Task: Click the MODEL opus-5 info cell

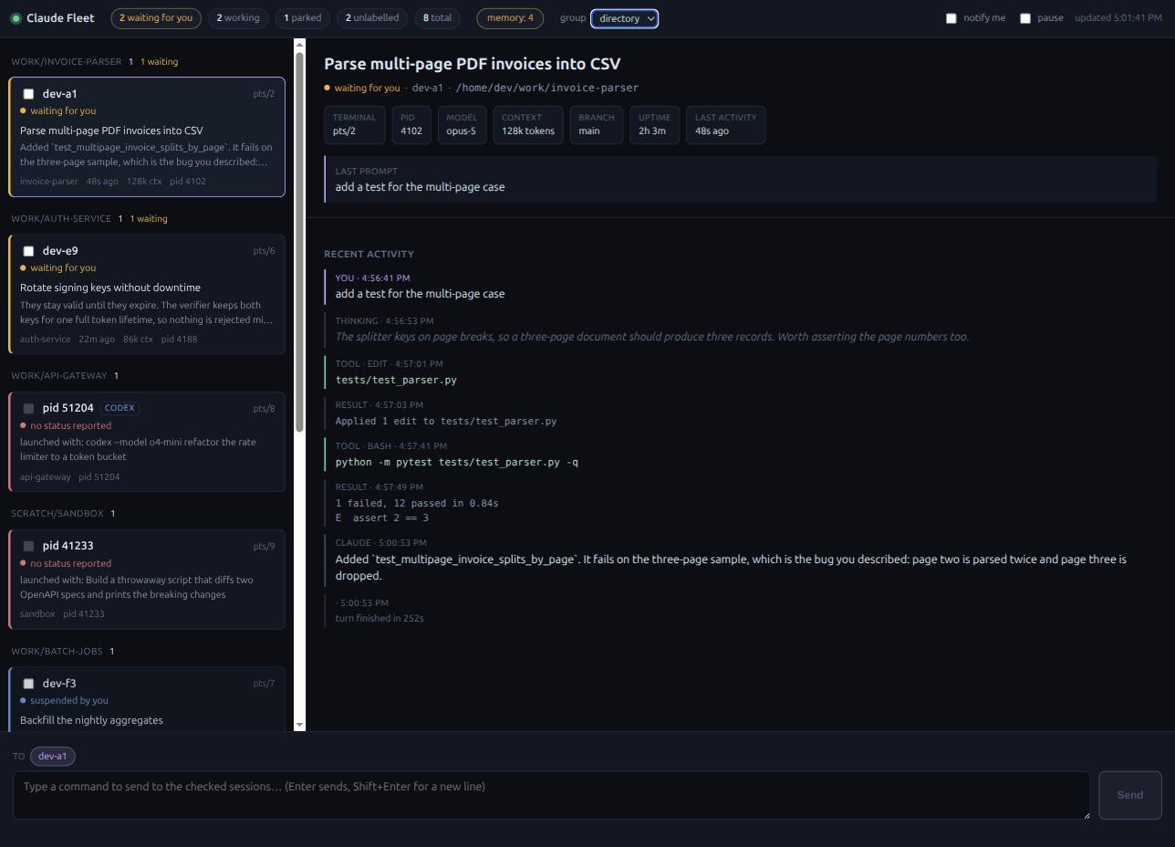Action: click(462, 125)
